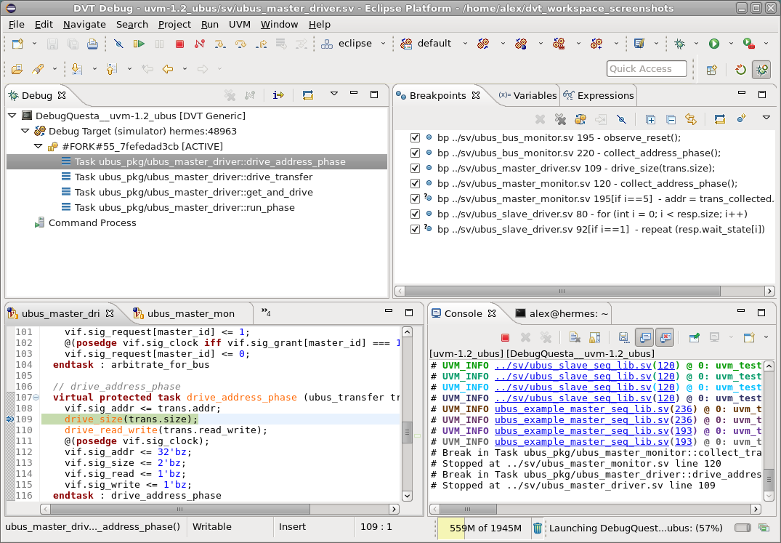781x543 pixels.
Task: Toggle the ubus_master_driver.sv 109 breakpoint checkbox
Action: tap(415, 168)
